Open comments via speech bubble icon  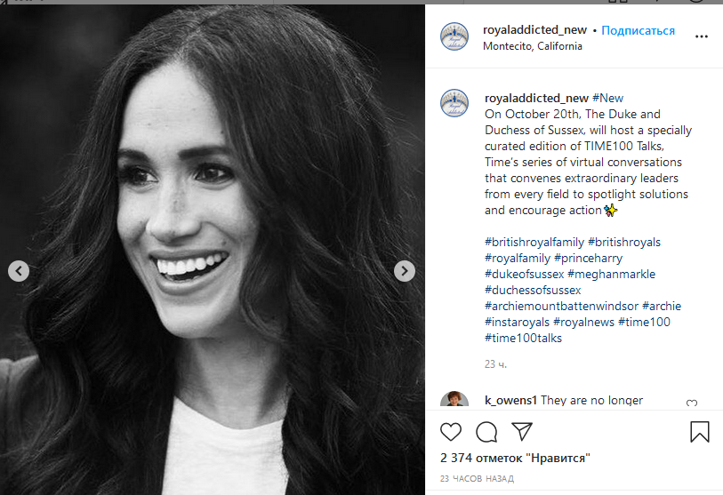click(486, 432)
